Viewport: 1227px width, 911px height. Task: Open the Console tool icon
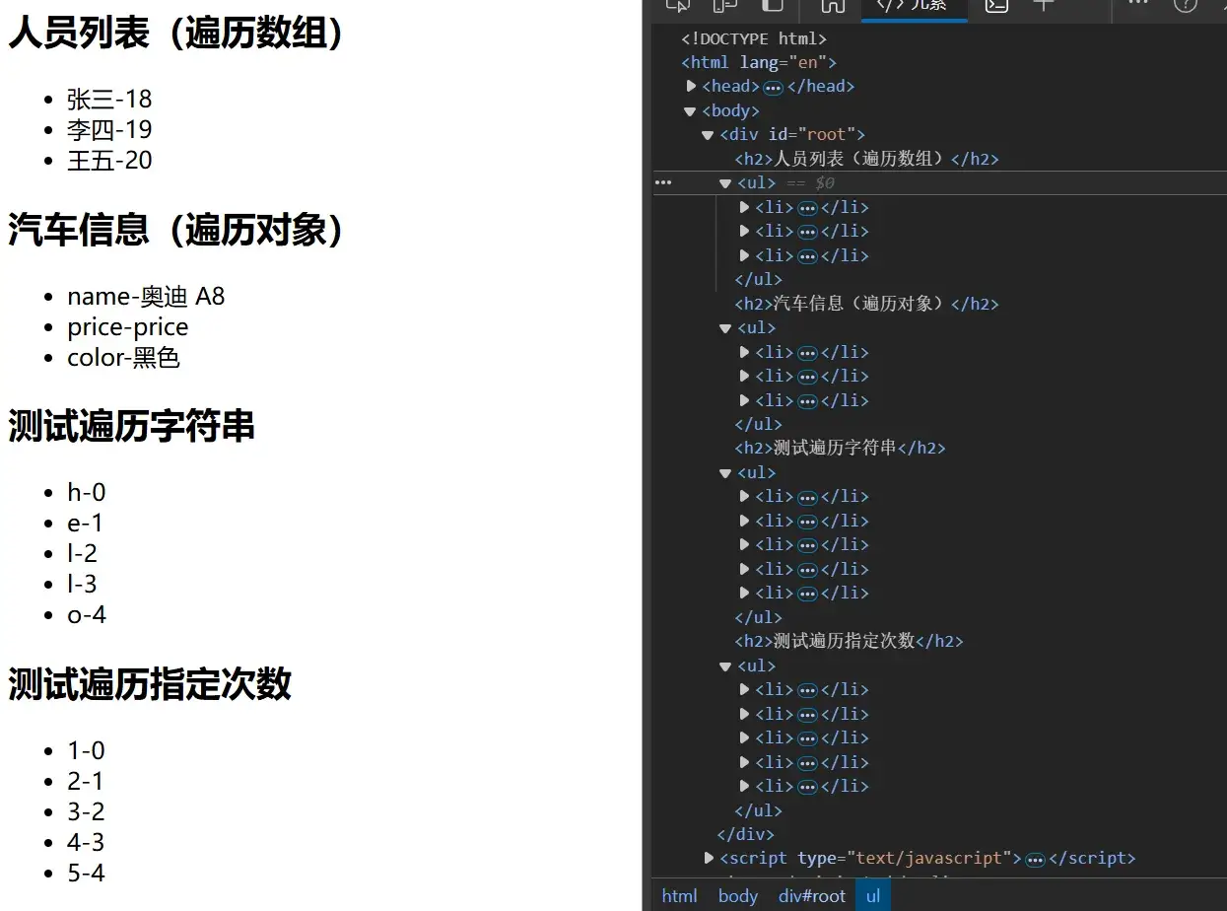point(996,5)
